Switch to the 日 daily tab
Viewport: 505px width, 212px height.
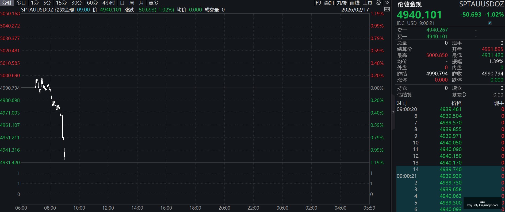click(x=122, y=3)
